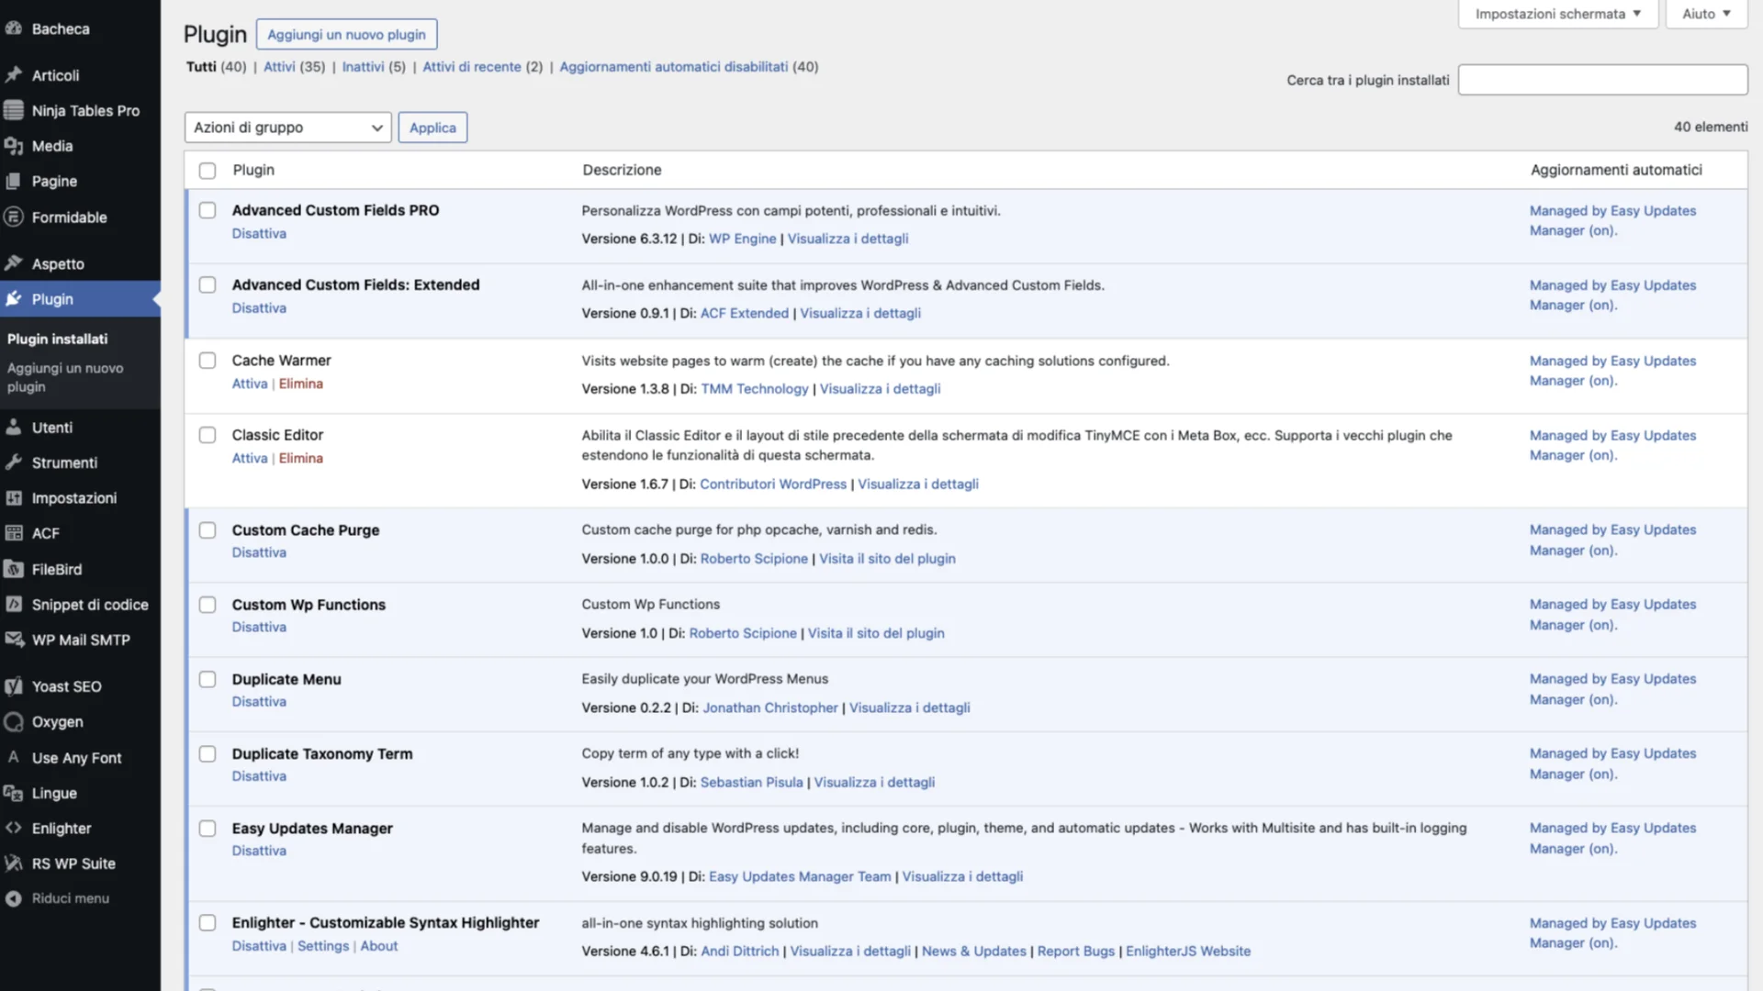Screen dimensions: 1763x991
Task: Click the Oxygen icon in sidebar
Action: pyautogui.click(x=14, y=722)
